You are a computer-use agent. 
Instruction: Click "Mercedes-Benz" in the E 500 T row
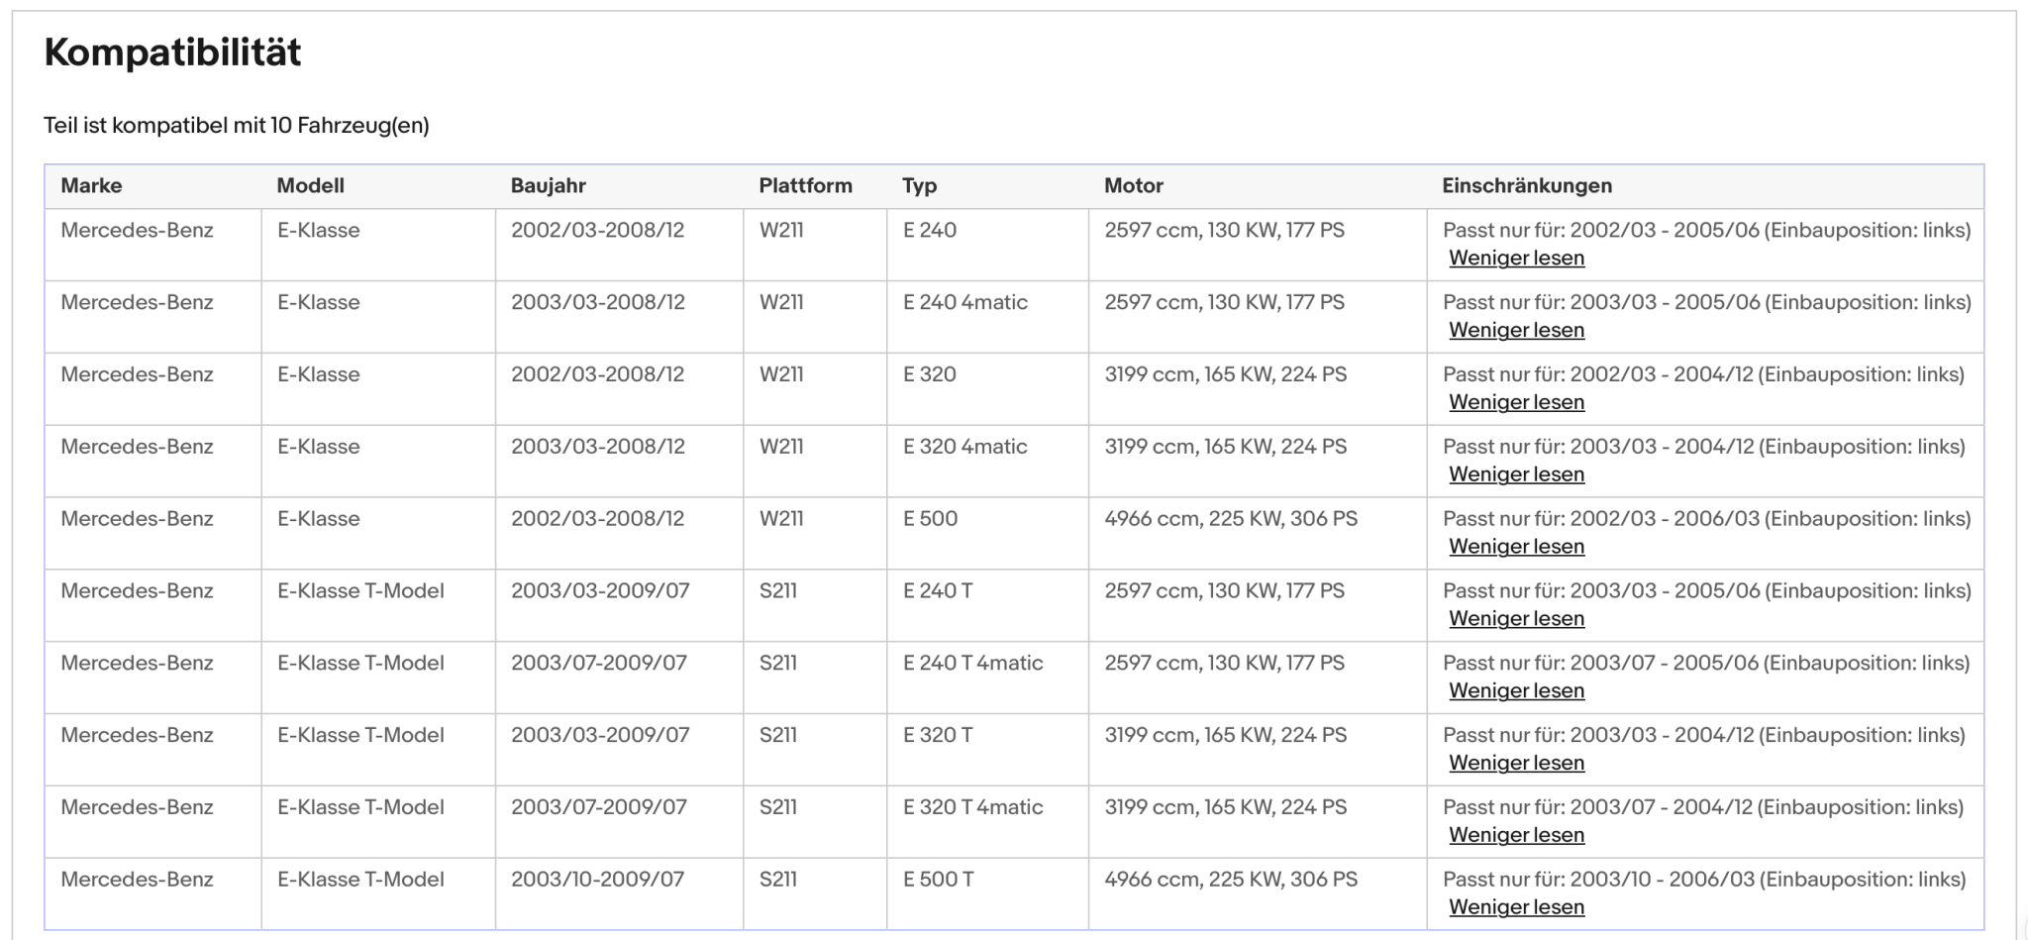click(x=137, y=880)
